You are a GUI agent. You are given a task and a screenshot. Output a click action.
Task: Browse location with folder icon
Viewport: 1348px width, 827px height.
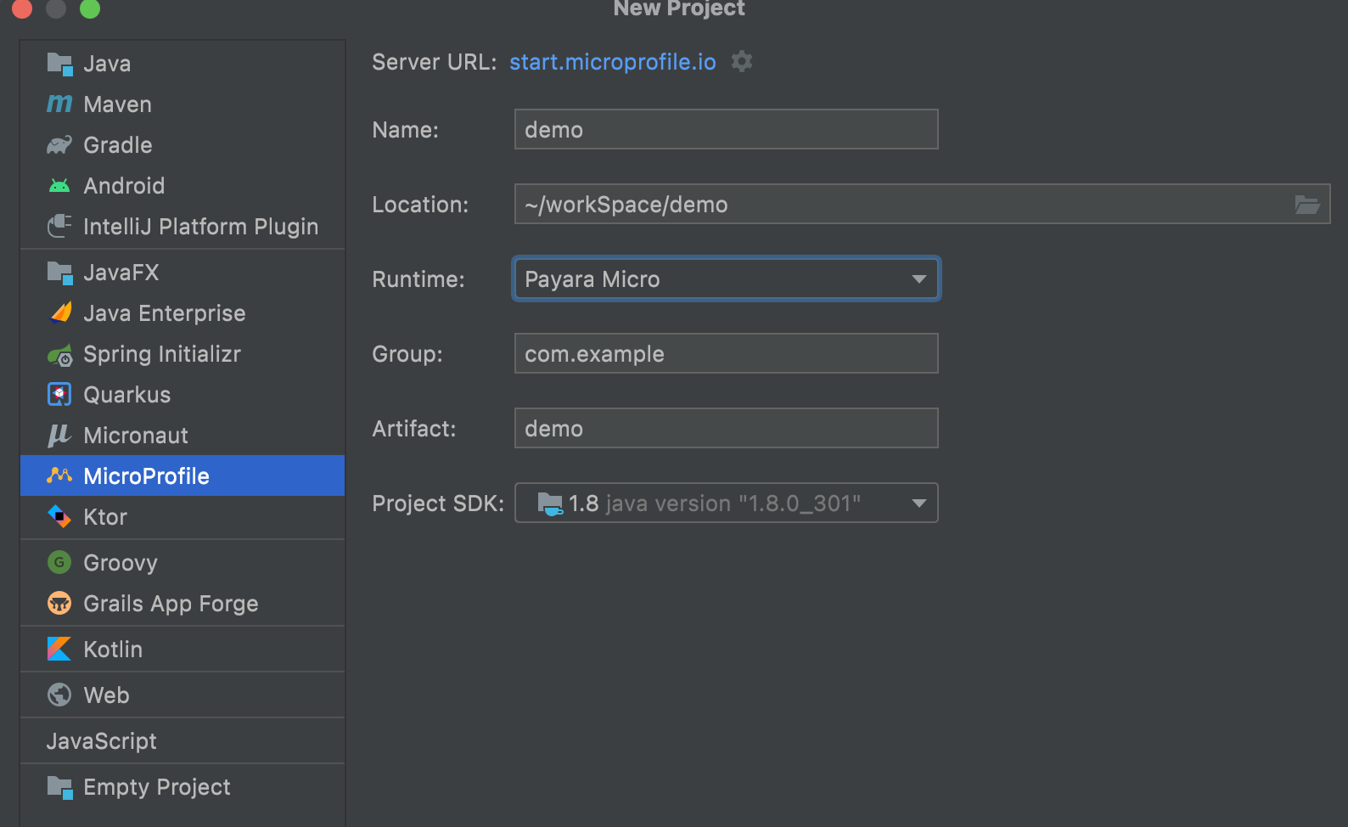pyautogui.click(x=1307, y=204)
